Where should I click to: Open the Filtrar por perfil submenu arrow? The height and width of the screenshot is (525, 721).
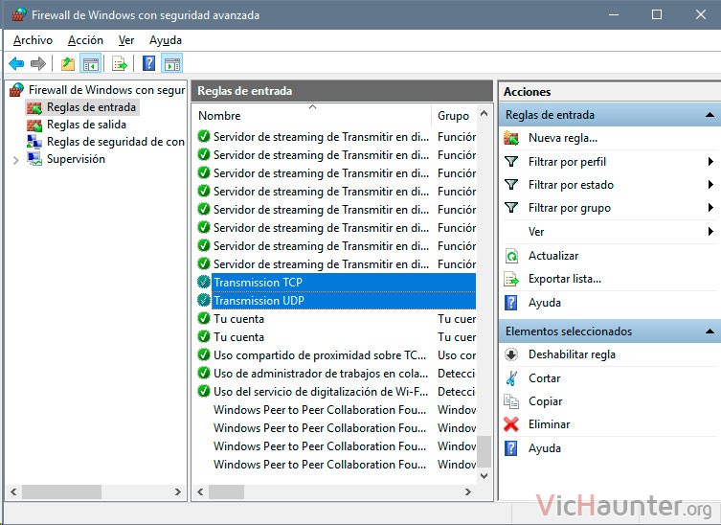(710, 162)
